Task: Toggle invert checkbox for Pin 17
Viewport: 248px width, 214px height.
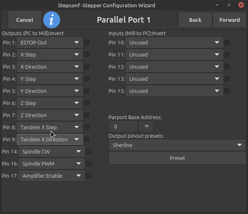Action: click(x=89, y=176)
